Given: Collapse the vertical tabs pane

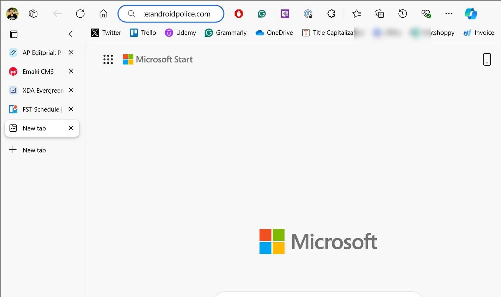Looking at the screenshot, I should pyautogui.click(x=70, y=34).
